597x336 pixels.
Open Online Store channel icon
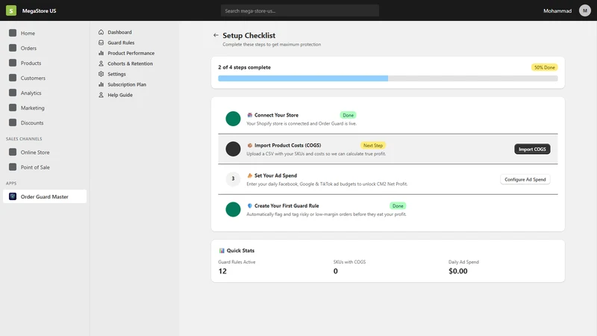pyautogui.click(x=13, y=152)
